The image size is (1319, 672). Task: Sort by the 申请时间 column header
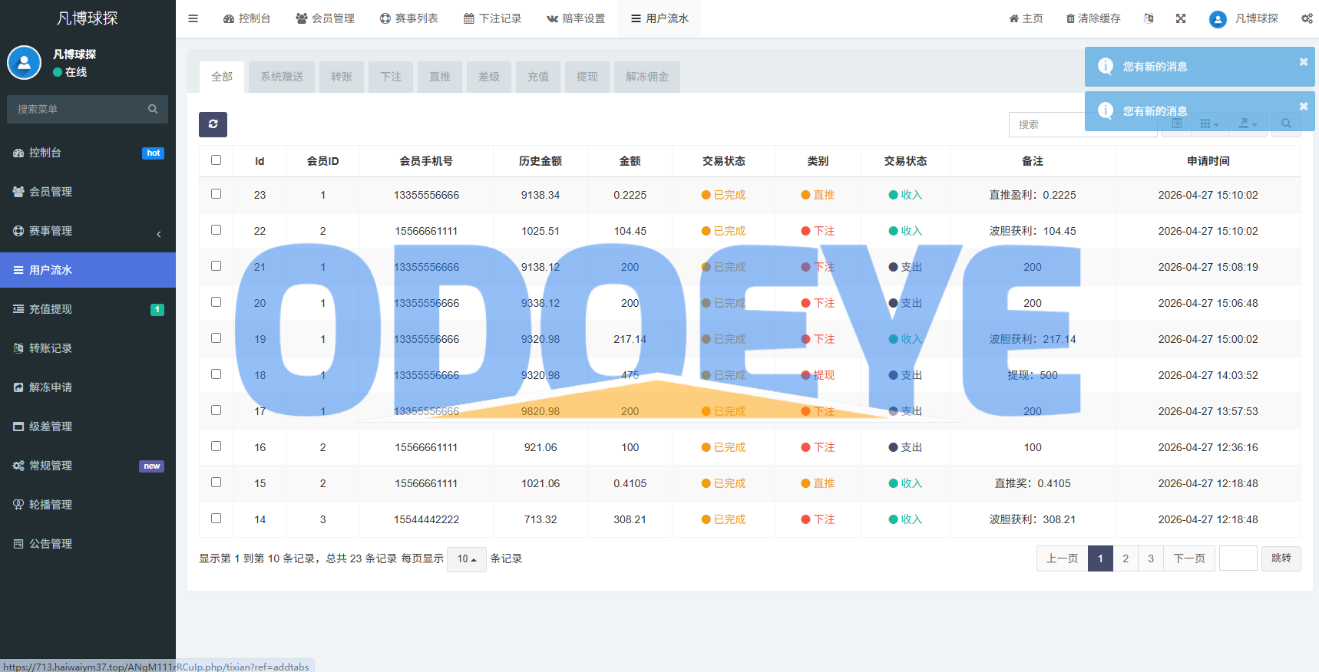(x=1208, y=161)
